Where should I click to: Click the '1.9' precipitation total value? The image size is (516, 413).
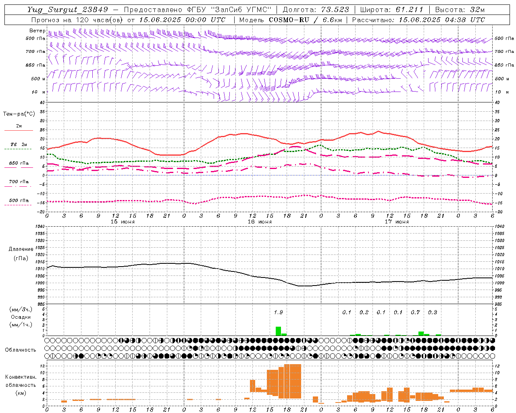click(278, 312)
